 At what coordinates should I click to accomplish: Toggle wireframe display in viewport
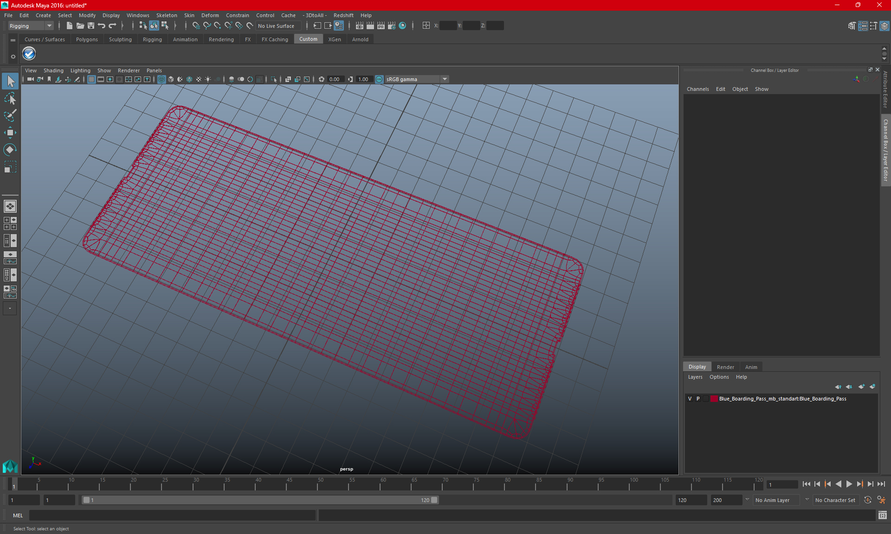click(x=161, y=79)
